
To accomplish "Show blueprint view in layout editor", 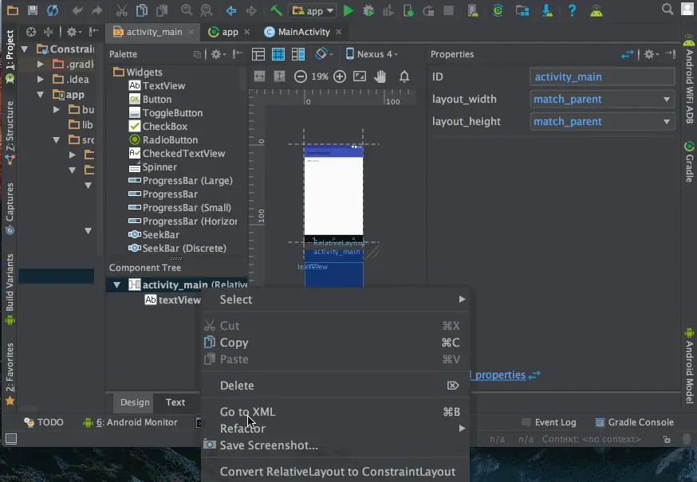I will click(x=278, y=54).
